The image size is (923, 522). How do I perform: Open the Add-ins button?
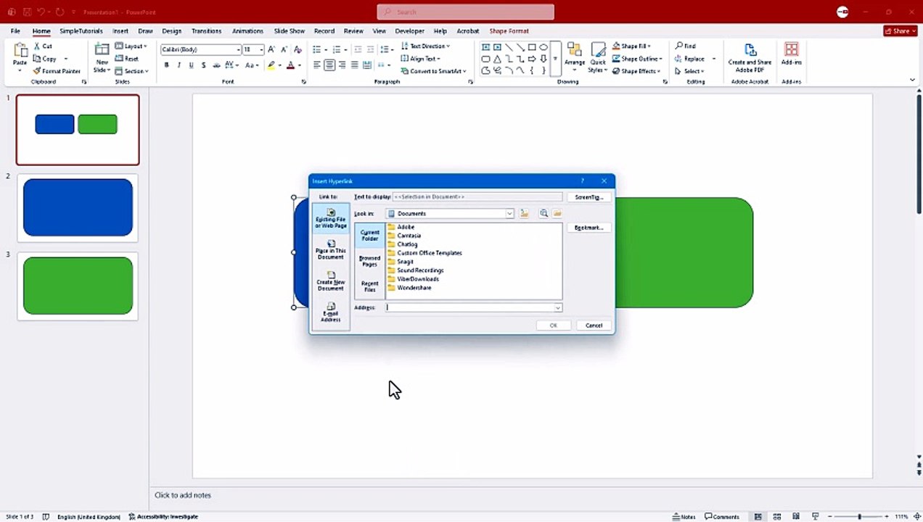pos(791,54)
